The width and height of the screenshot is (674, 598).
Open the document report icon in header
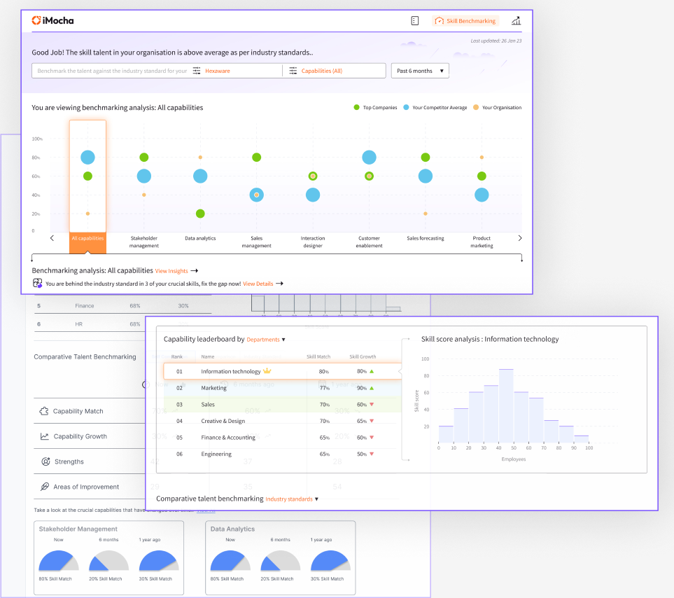tap(415, 20)
